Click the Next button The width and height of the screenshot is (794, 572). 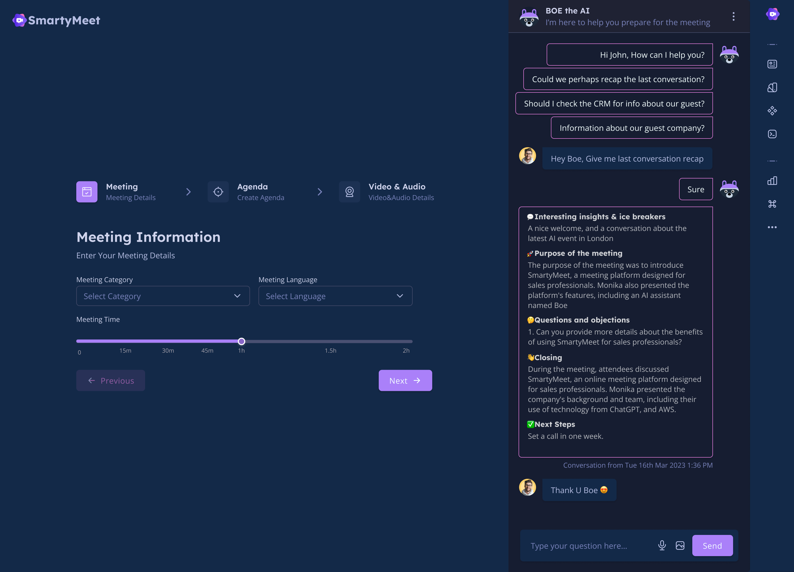click(x=405, y=381)
